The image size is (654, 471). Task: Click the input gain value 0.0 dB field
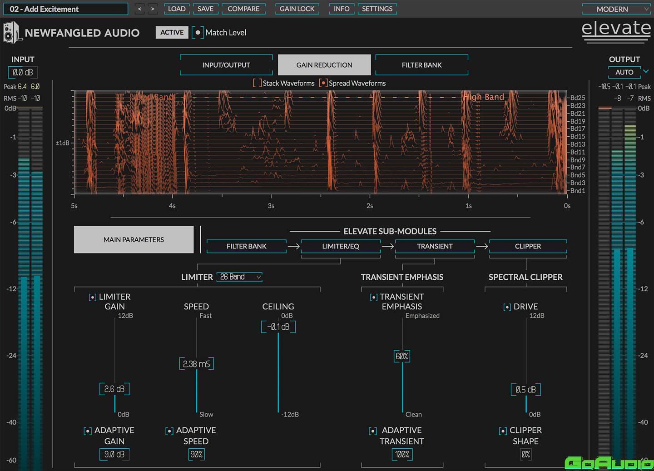(x=23, y=72)
